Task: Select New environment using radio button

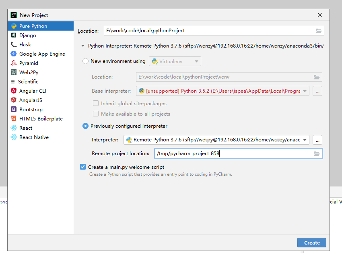Action: pos(85,61)
